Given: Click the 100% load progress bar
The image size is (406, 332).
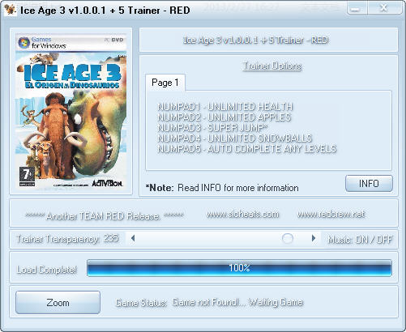Looking at the screenshot, I should [239, 268].
